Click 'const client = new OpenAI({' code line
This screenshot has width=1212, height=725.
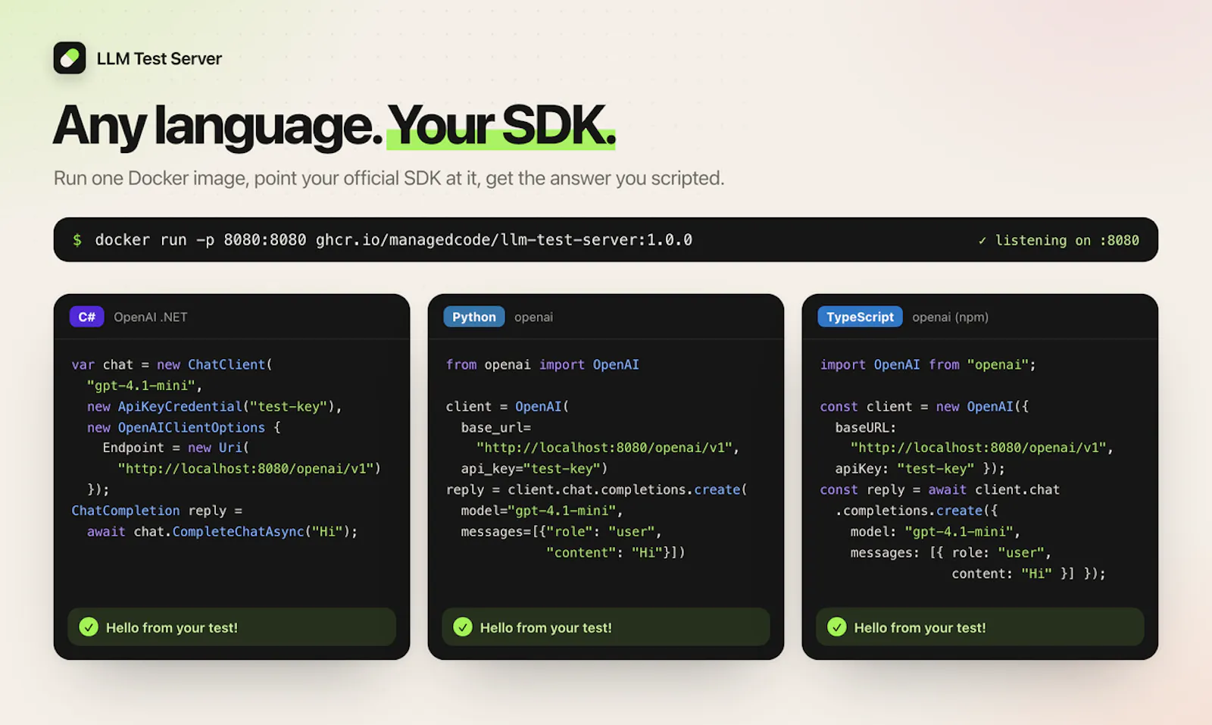924,407
